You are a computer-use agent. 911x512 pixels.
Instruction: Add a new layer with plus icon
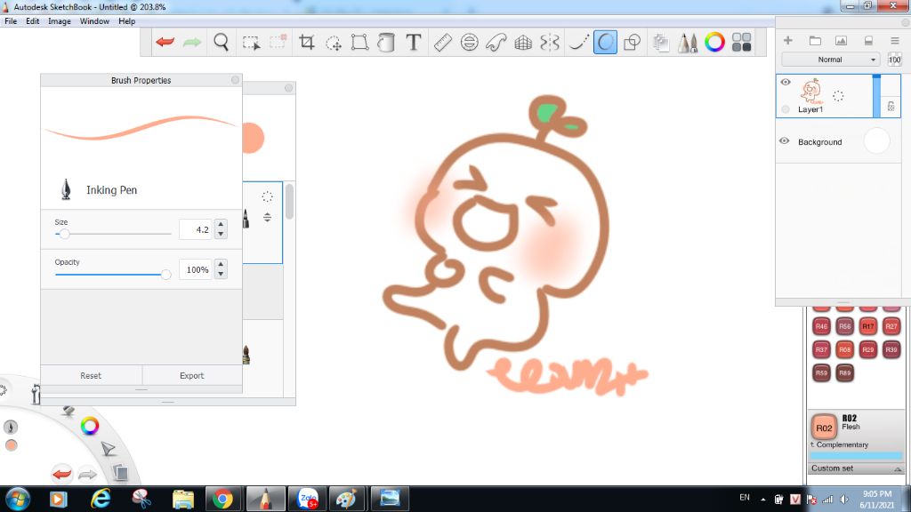click(788, 40)
